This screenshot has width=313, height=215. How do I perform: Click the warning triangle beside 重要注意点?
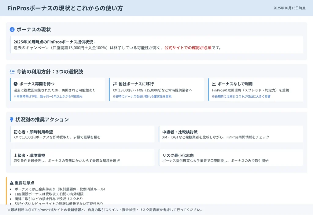coord(12,183)
